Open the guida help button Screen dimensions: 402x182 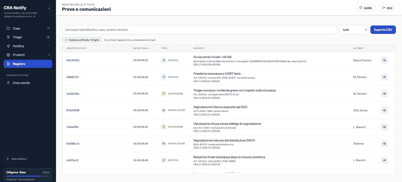365,8
